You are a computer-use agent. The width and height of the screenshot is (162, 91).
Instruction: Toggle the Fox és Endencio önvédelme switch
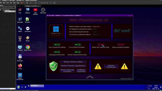coord(78,44)
